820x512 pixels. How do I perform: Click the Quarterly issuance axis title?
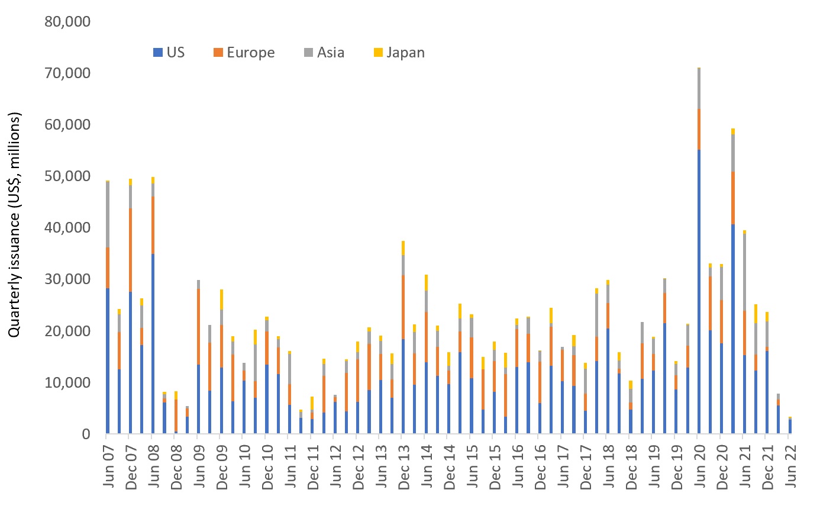click(15, 225)
